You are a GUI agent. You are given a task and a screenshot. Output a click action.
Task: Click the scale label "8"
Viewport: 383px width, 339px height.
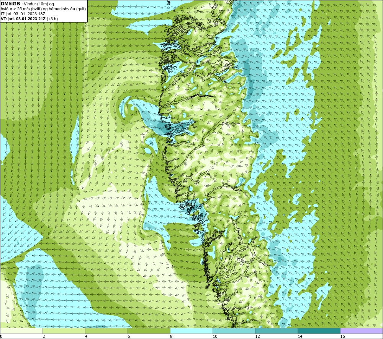(x=171, y=336)
